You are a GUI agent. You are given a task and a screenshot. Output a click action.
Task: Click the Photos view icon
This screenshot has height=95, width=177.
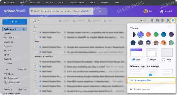click(x=5, y=74)
